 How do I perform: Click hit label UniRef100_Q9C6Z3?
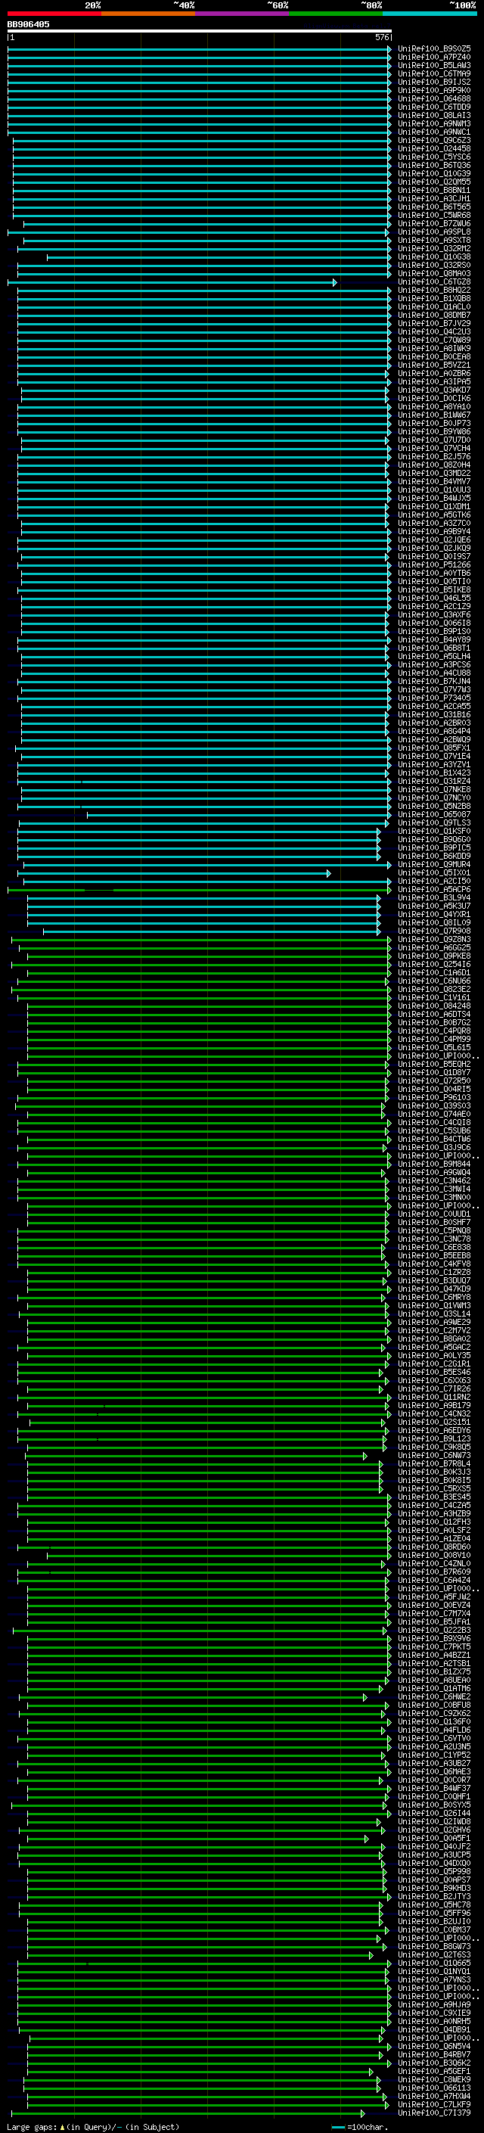pyautogui.click(x=434, y=140)
